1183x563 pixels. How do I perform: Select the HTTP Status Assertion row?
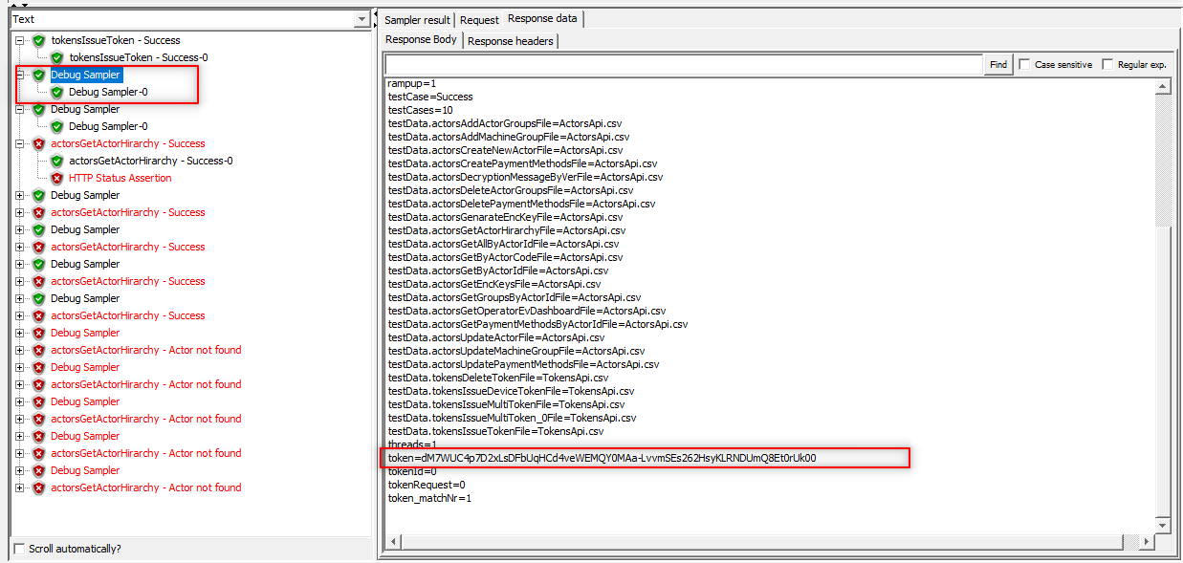120,178
